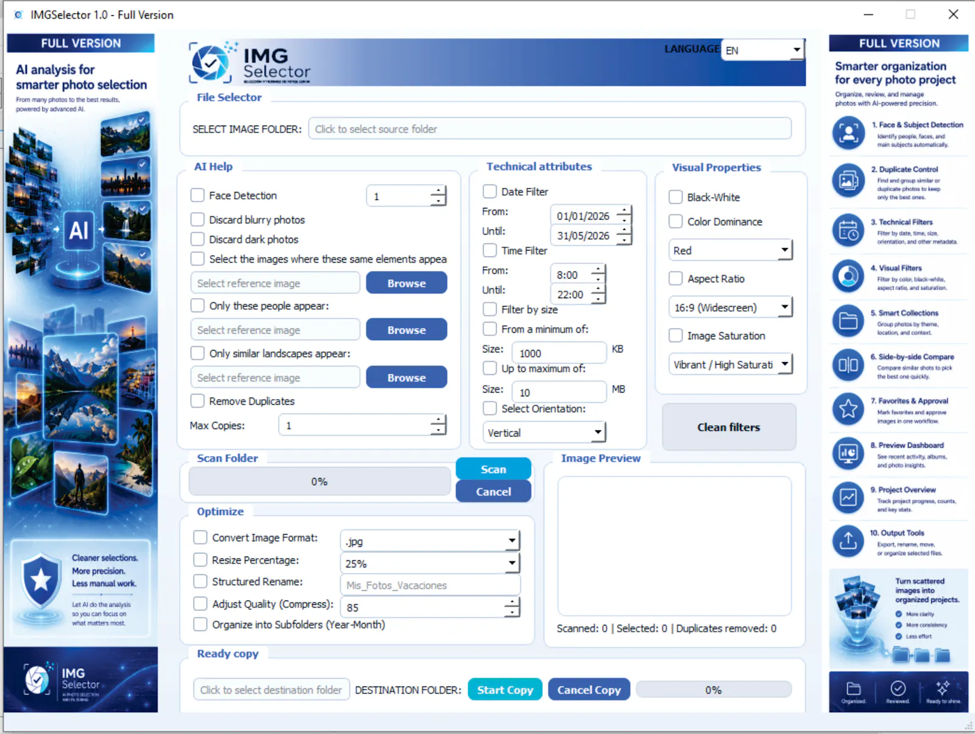975x734 pixels.
Task: Check Discard blurry photos
Action: (197, 219)
